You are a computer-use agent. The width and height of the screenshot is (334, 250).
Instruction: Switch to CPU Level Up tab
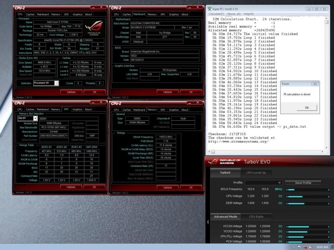256,172
